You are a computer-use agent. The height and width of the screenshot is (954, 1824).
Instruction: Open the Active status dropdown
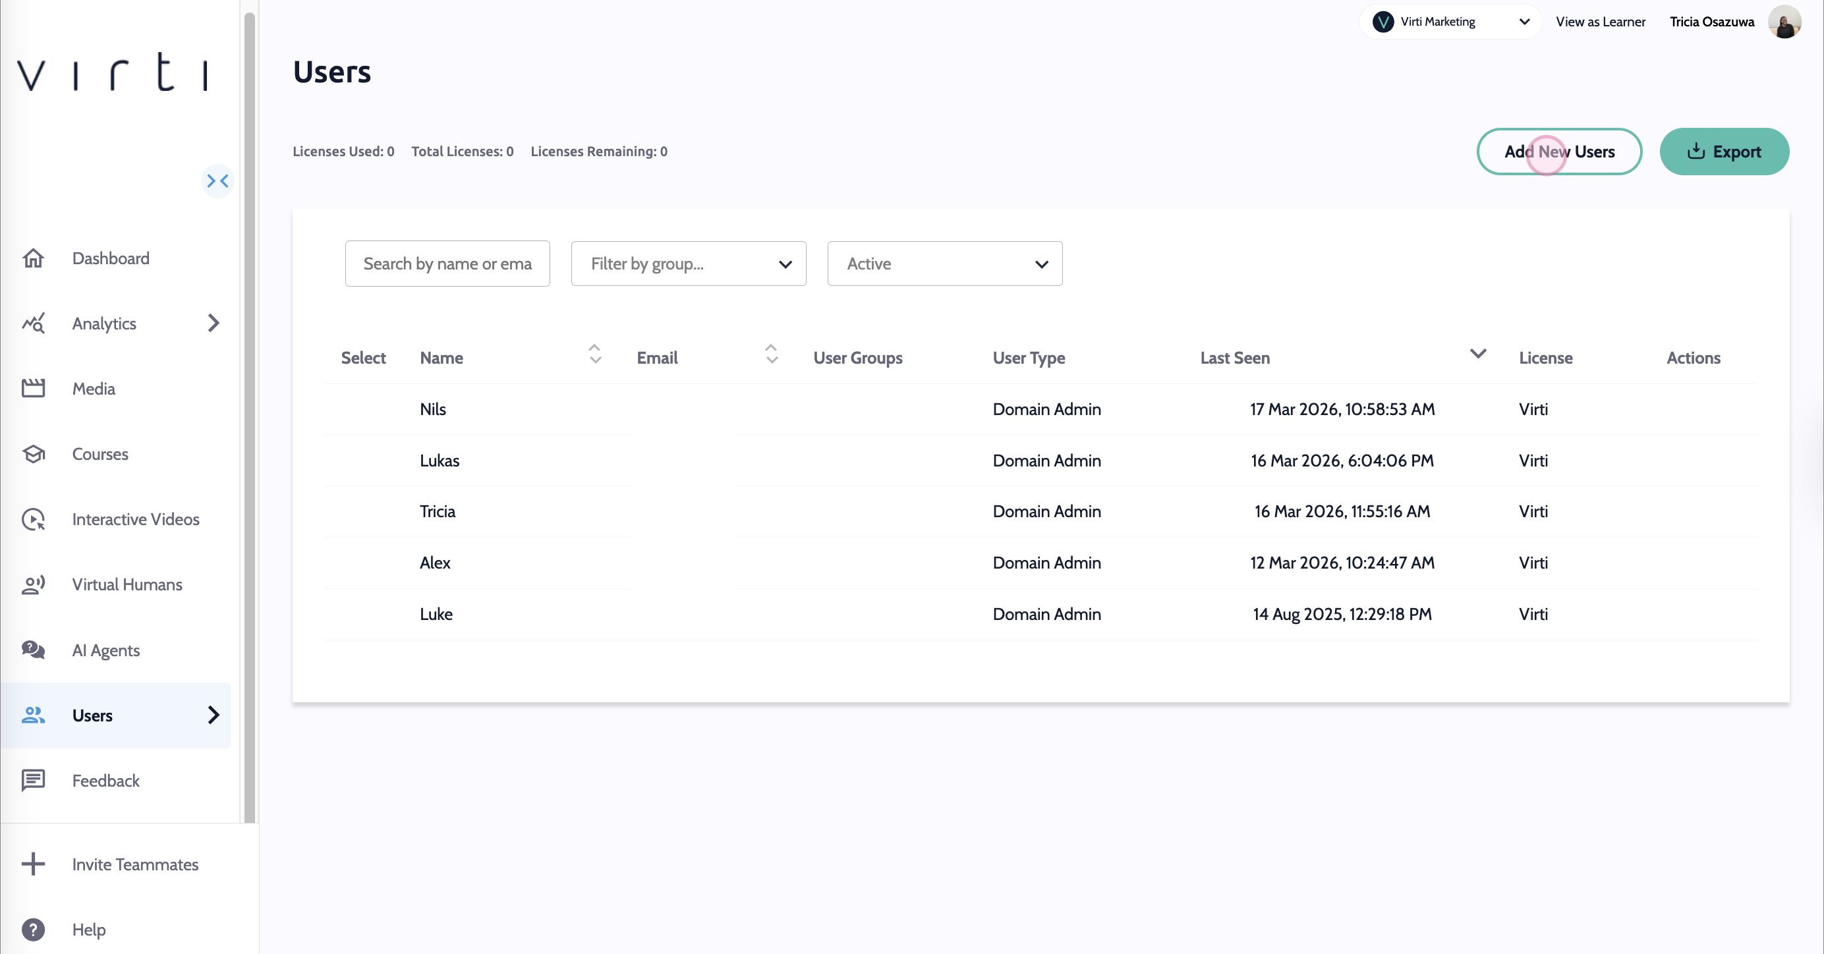coord(944,264)
